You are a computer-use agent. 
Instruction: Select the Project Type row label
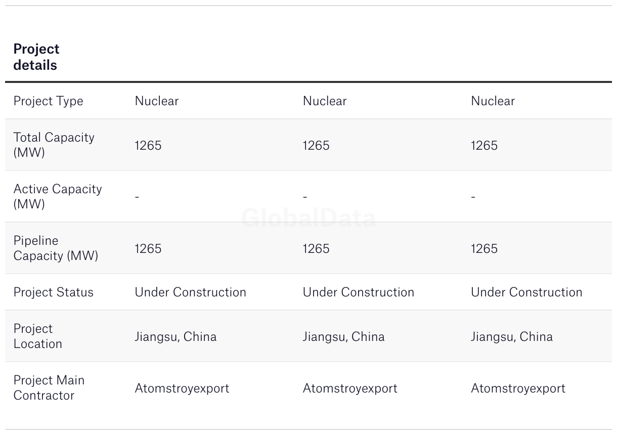pyautogui.click(x=49, y=101)
